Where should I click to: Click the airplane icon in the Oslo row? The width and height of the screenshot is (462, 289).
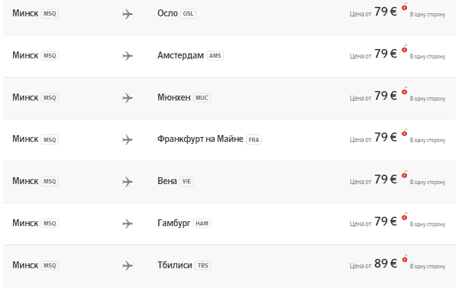coord(128,14)
